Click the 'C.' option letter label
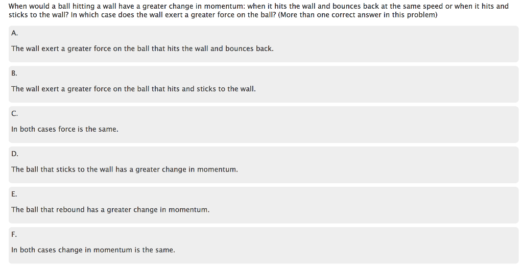Viewport: 523px width, 269px height. click(14, 113)
